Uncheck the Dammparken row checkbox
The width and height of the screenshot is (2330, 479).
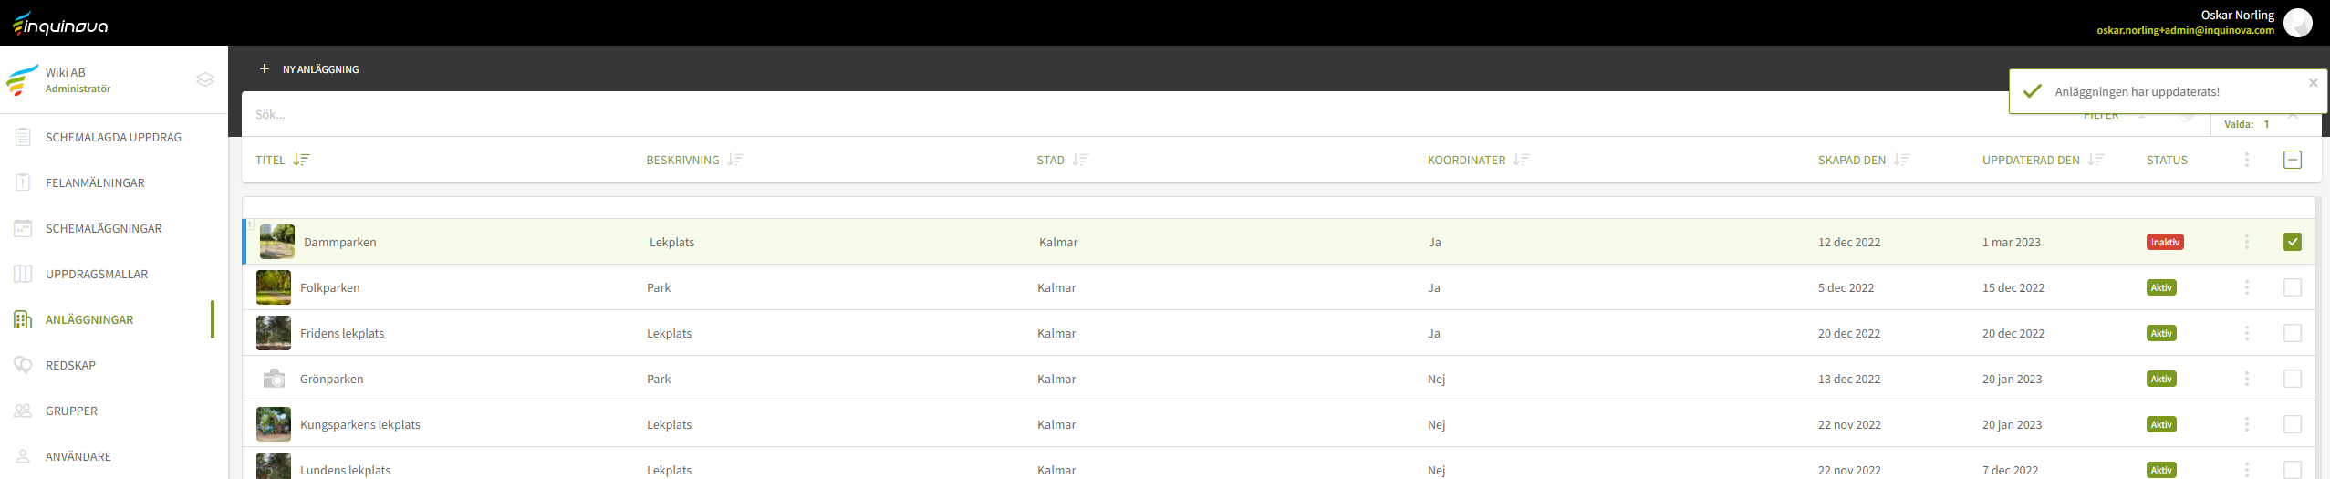click(x=2292, y=242)
